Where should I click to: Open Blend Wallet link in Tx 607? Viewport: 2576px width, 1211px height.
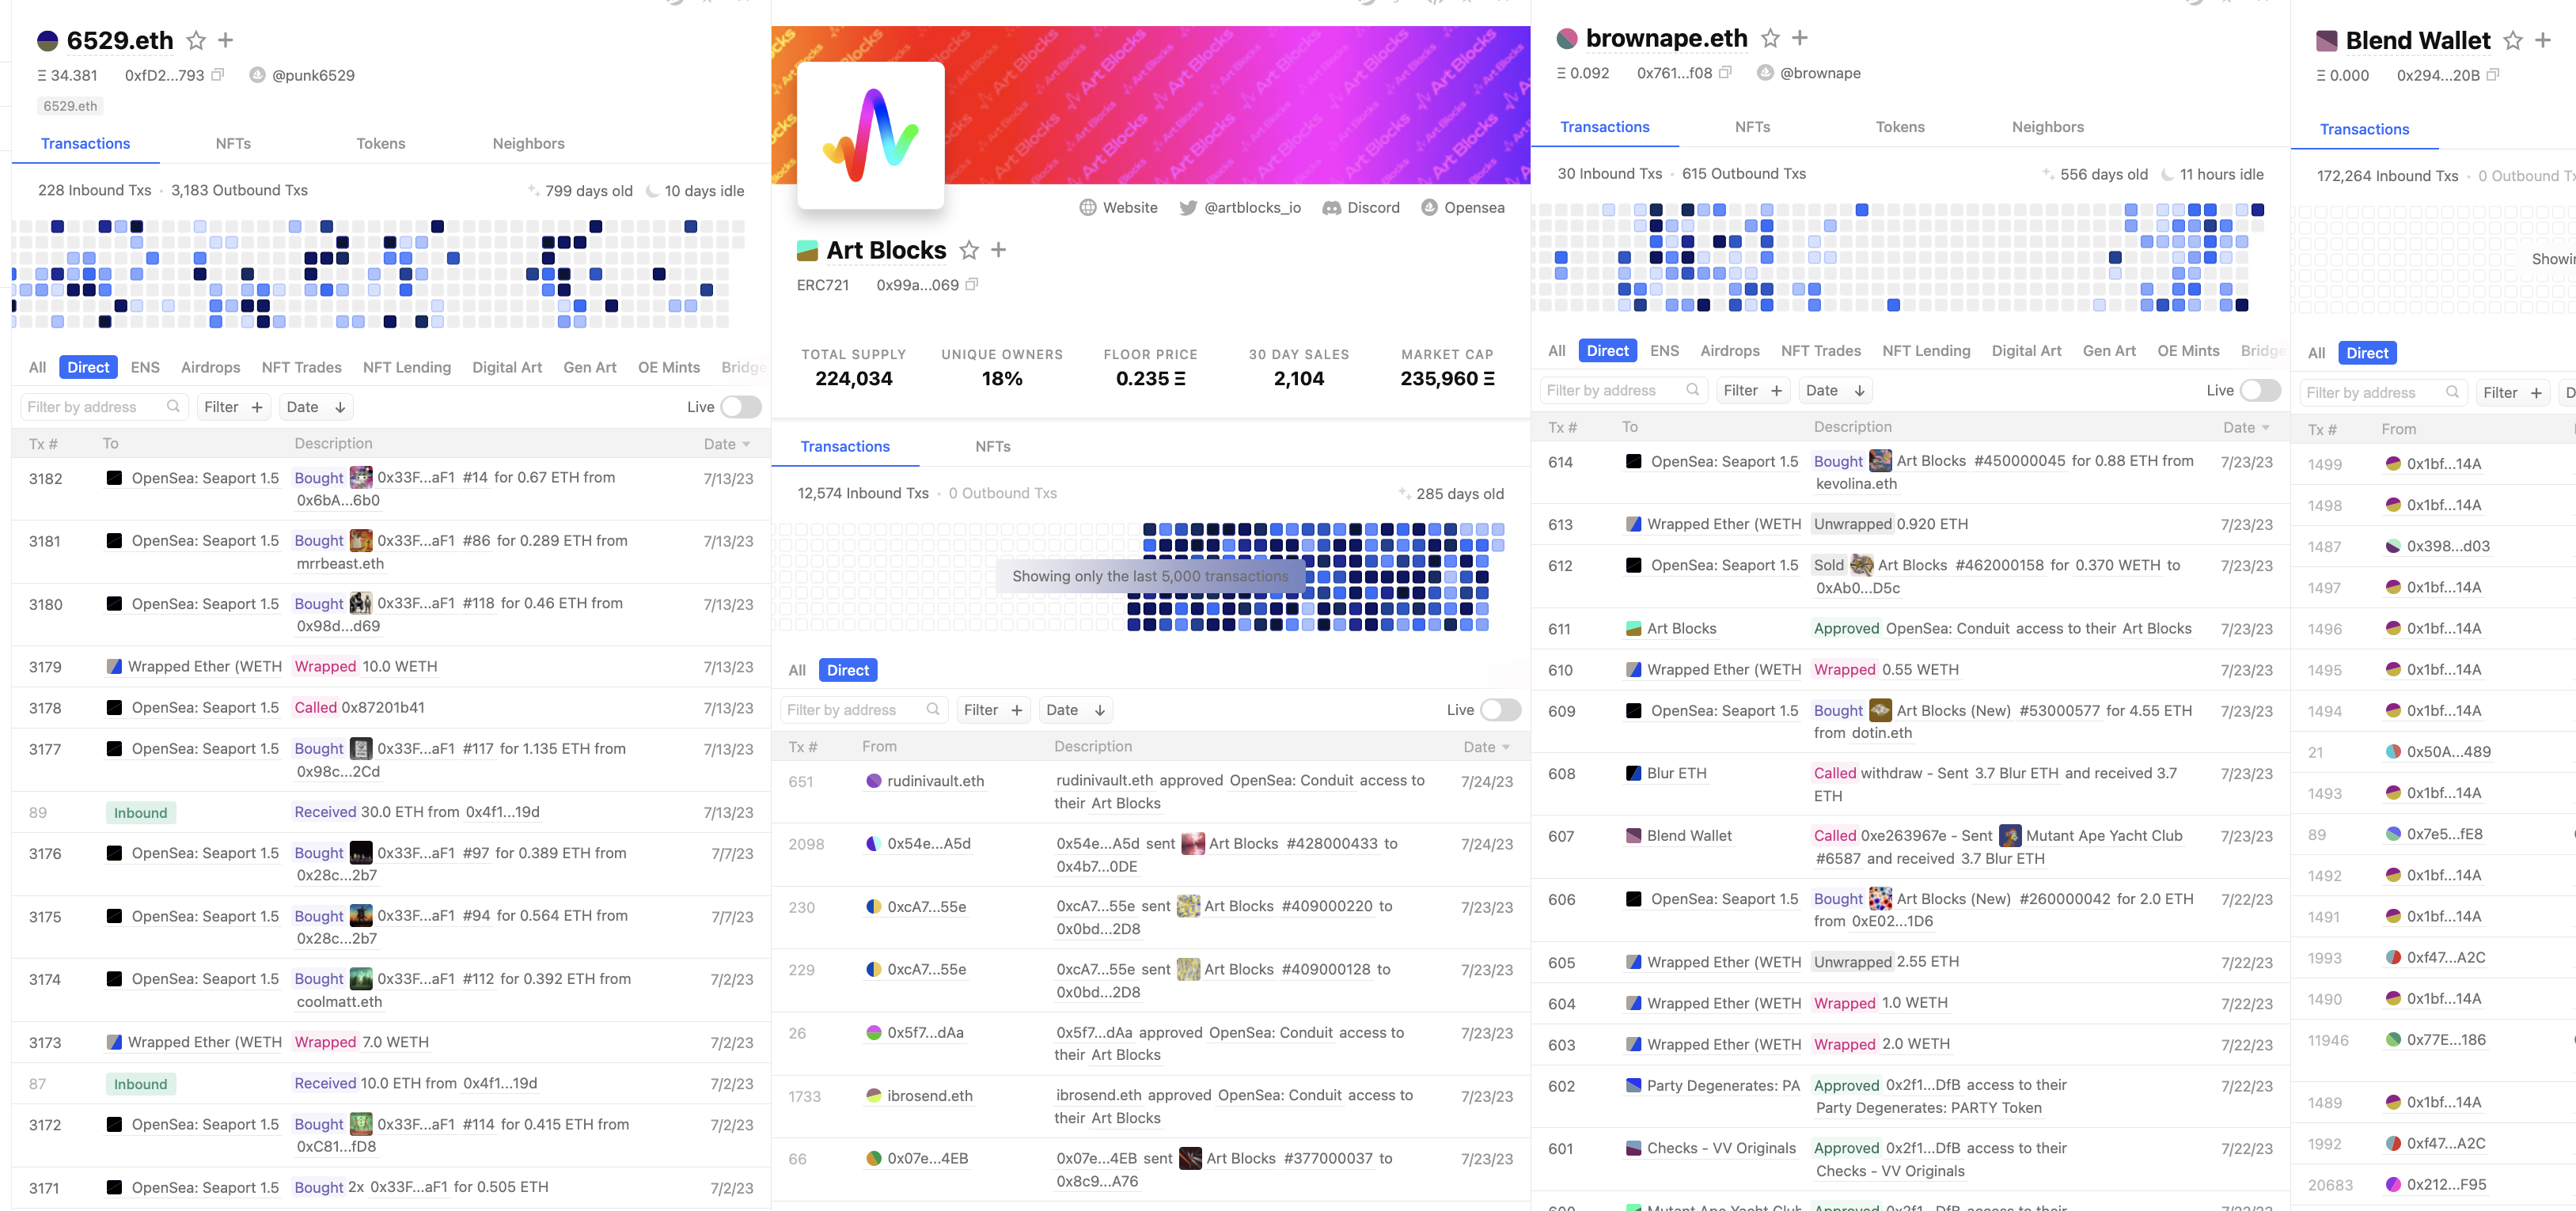[1689, 835]
